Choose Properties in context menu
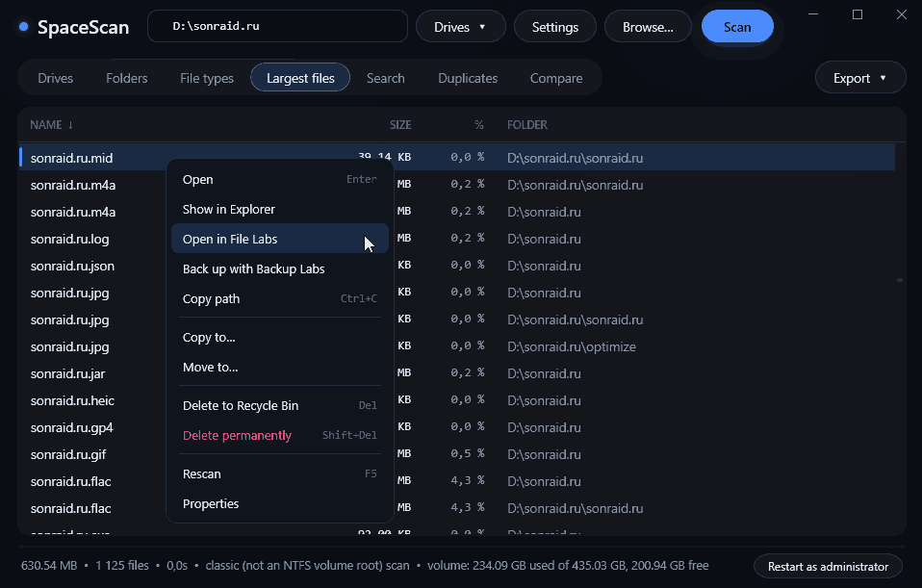922x588 pixels. pos(280,504)
